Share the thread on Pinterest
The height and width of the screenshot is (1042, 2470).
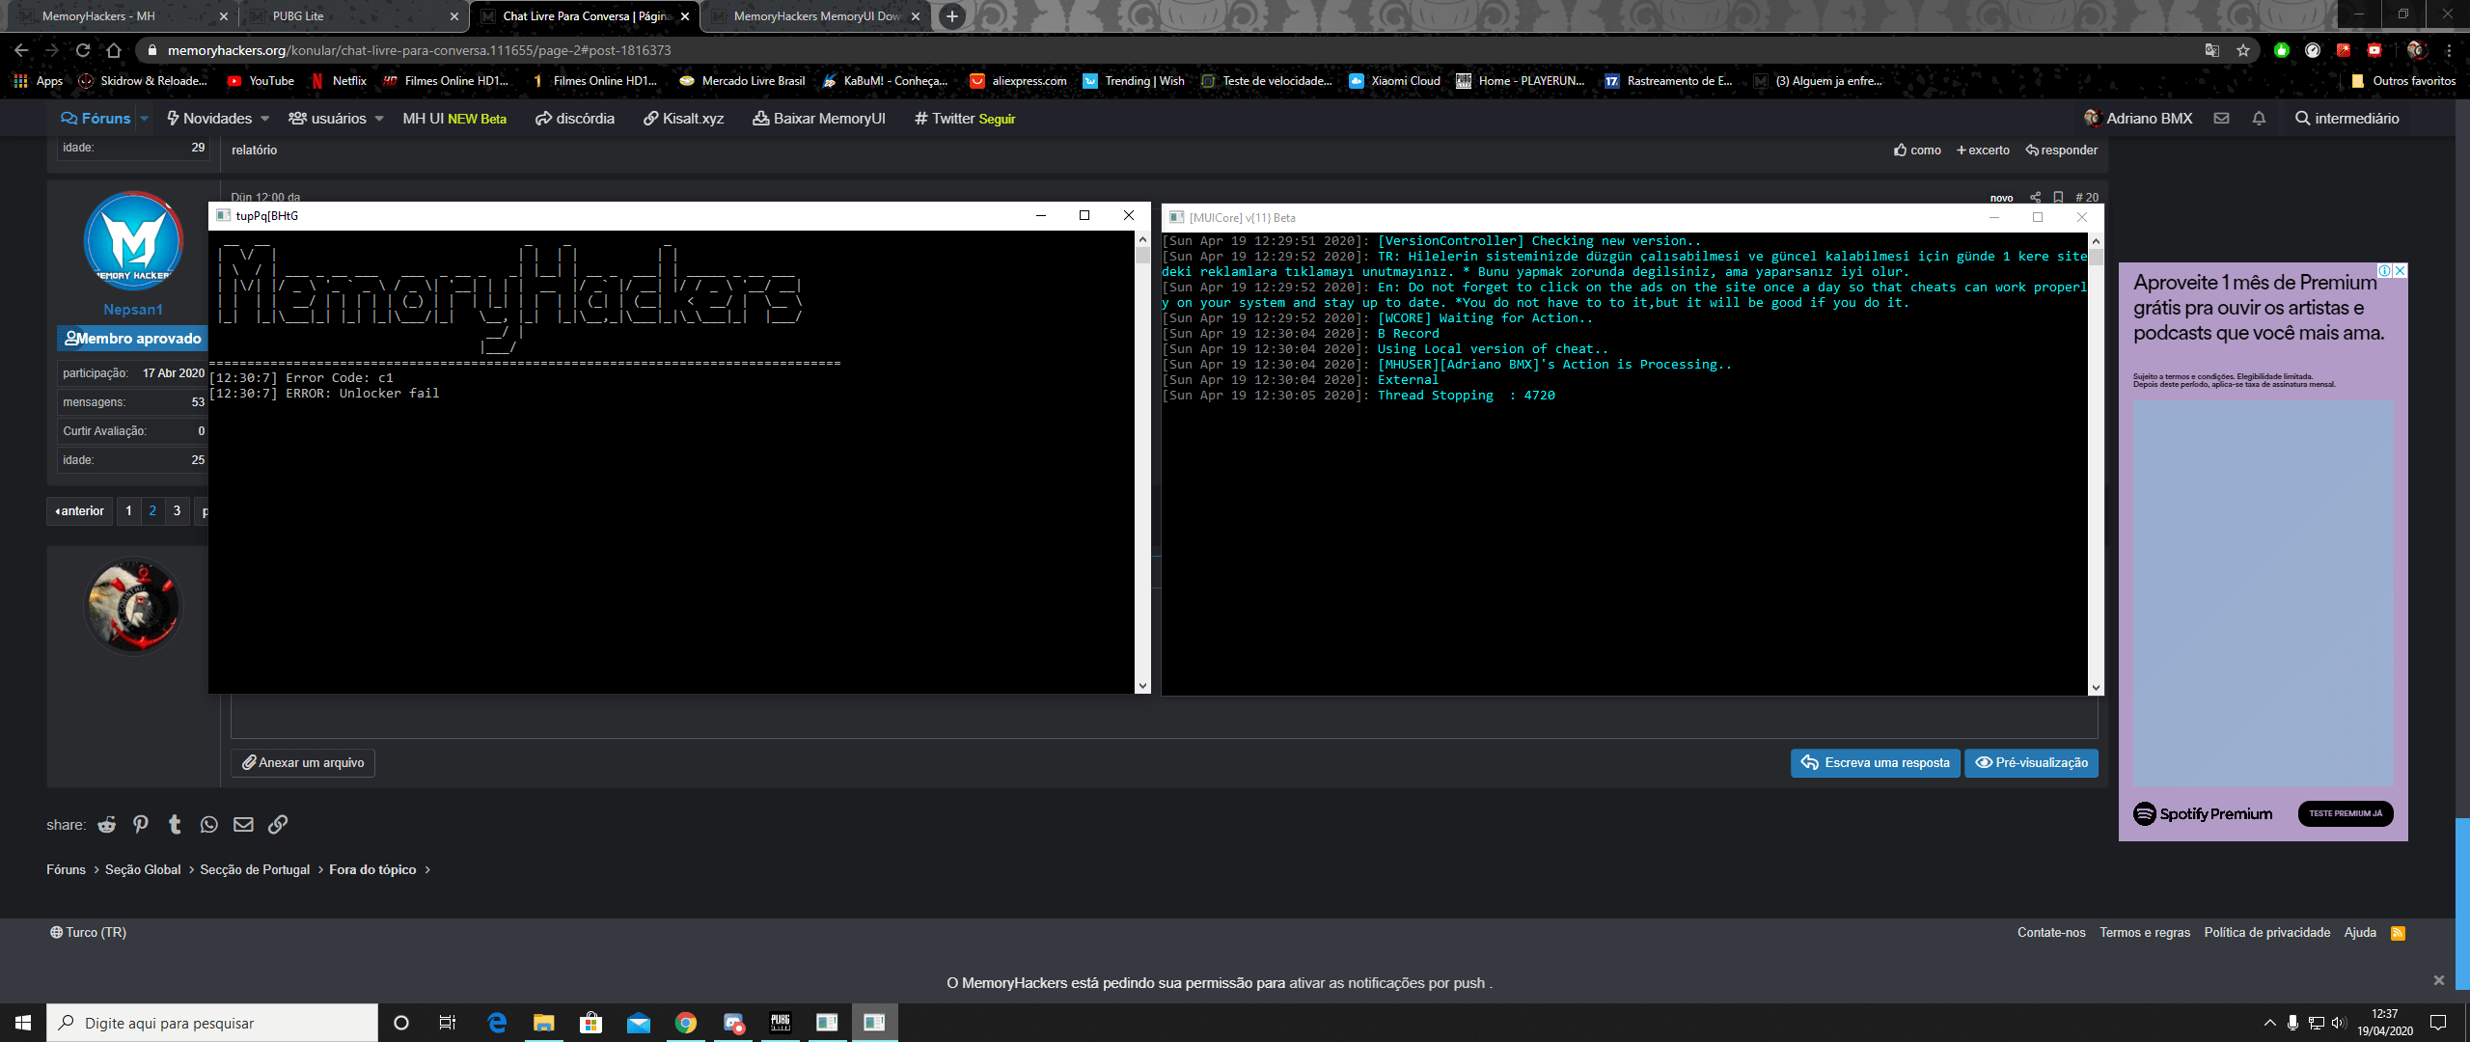[x=141, y=825]
